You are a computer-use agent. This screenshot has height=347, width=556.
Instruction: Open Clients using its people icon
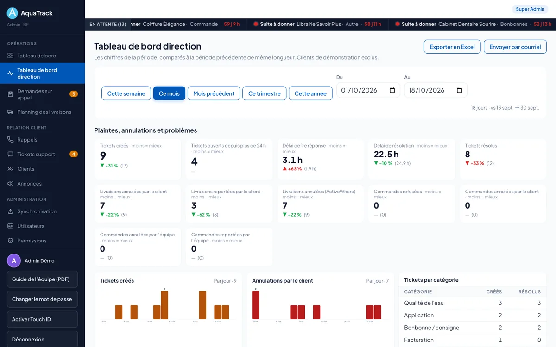pyautogui.click(x=11, y=169)
